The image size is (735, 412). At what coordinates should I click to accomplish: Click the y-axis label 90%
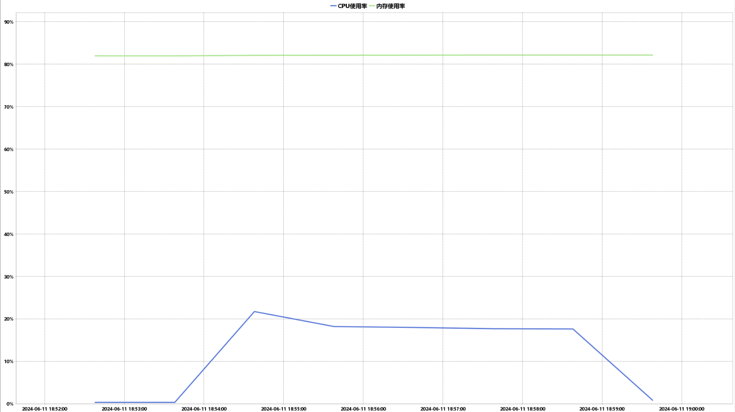[x=9, y=22]
